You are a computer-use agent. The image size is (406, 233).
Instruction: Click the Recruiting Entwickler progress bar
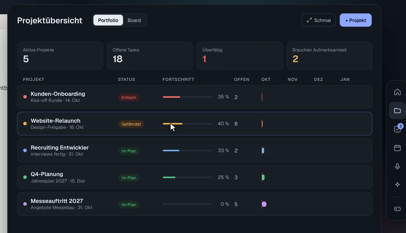187,150
